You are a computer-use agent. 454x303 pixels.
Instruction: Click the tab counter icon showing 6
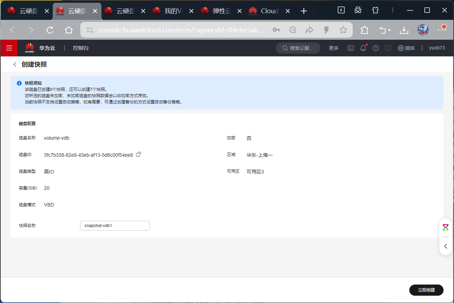[341, 10]
